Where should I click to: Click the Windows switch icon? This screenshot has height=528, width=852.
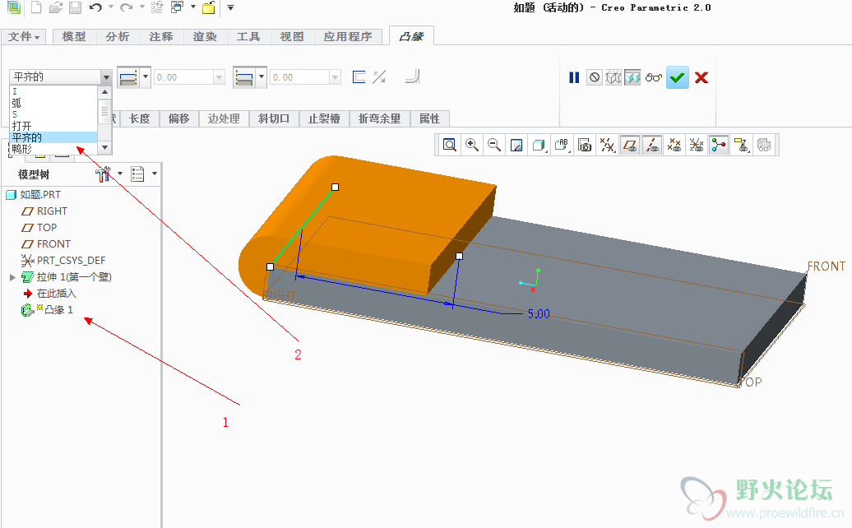tap(177, 7)
